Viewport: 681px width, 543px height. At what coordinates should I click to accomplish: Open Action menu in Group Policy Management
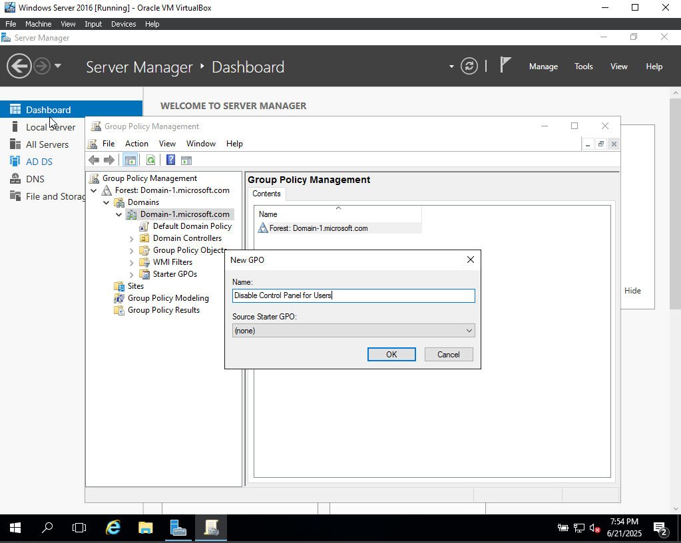(x=136, y=144)
